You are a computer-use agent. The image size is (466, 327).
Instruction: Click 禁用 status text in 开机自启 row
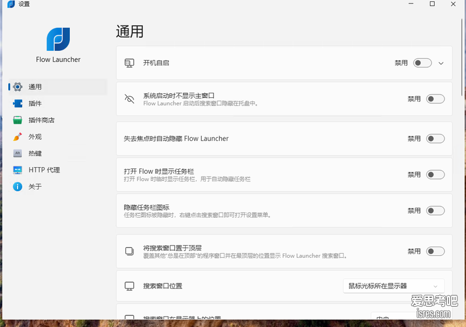[401, 63]
